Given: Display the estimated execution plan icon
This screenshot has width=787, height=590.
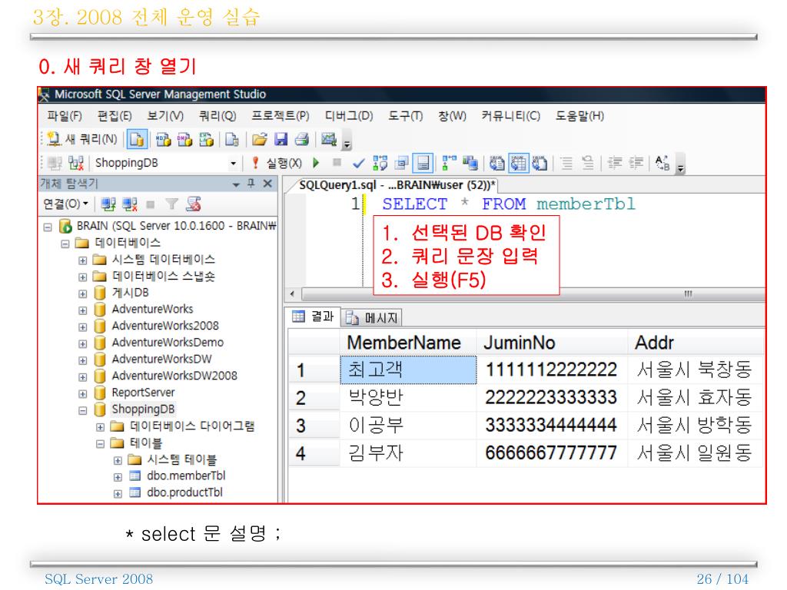Looking at the screenshot, I should click(x=380, y=163).
